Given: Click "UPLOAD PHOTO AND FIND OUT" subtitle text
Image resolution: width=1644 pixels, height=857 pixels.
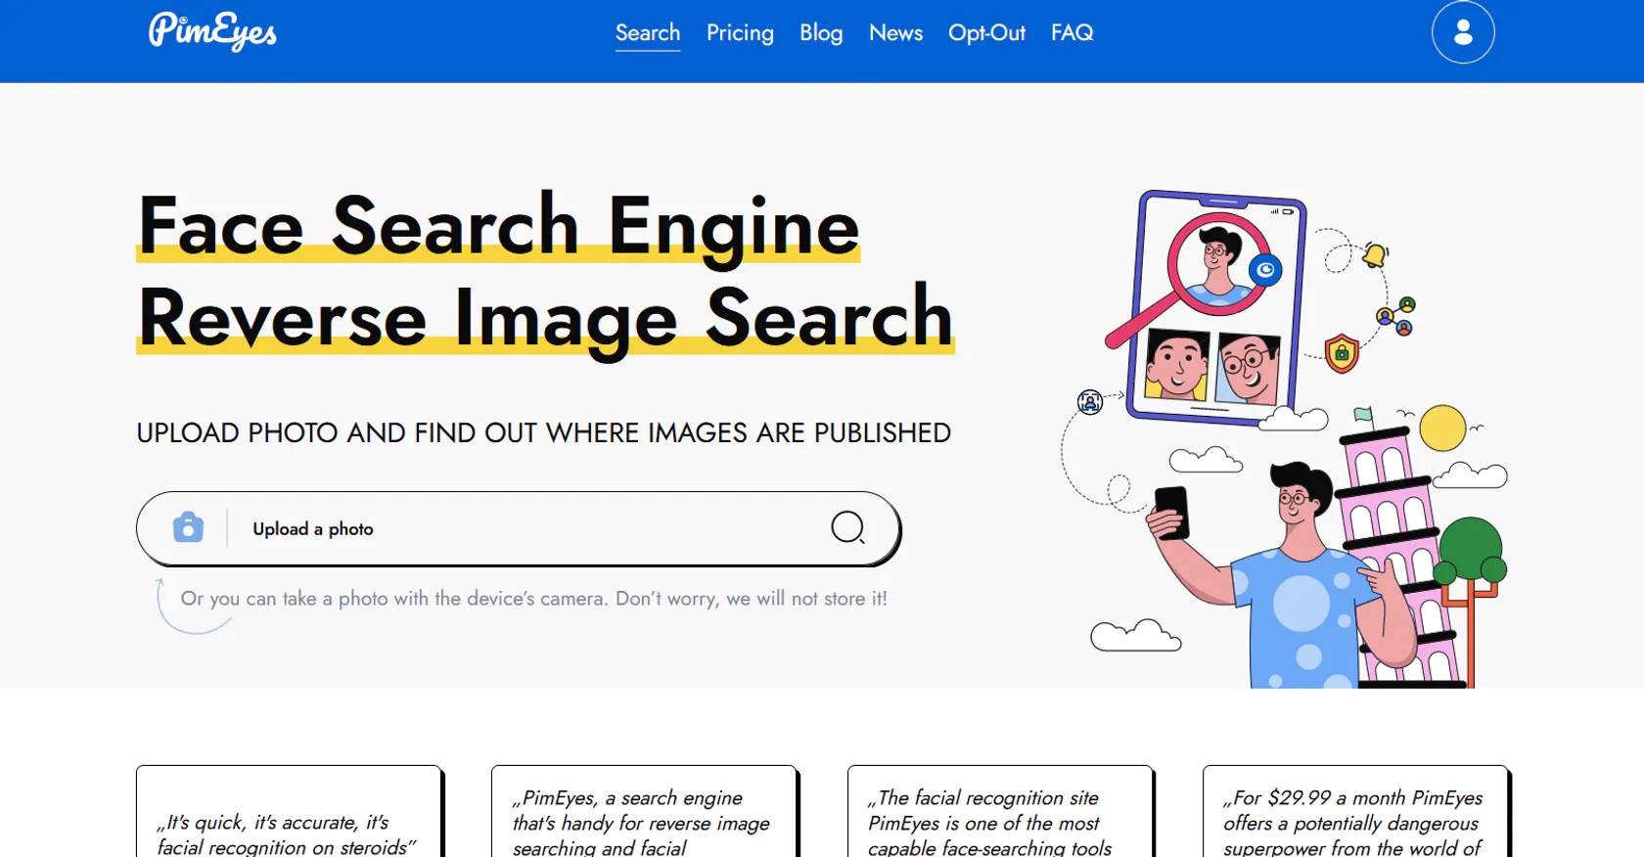Looking at the screenshot, I should point(543,432).
